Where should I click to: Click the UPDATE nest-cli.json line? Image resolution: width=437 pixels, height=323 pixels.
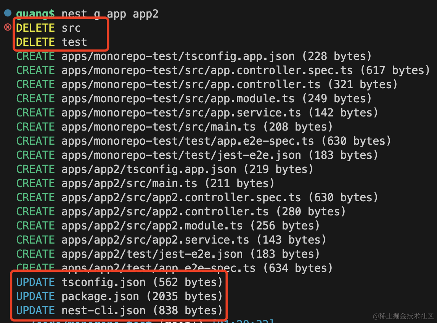[x=119, y=310]
